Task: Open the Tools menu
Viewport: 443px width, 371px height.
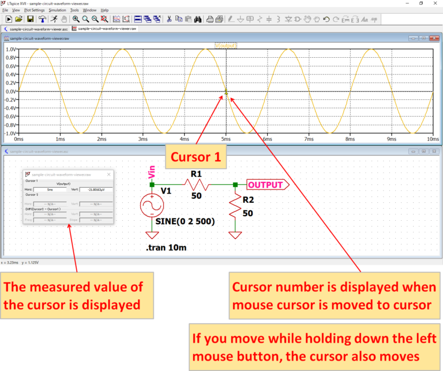Action: [74, 10]
